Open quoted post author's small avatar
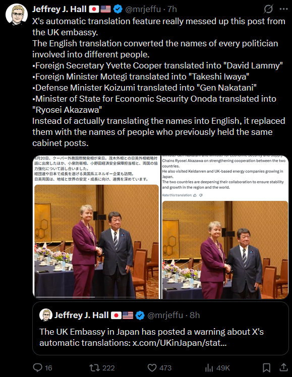The width and height of the screenshot is (292, 377). tap(46, 315)
